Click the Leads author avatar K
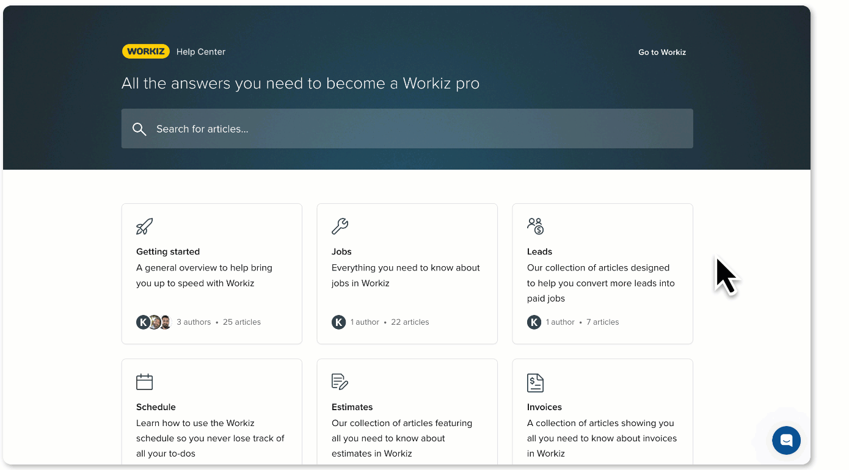The image size is (849, 470). [x=534, y=322]
